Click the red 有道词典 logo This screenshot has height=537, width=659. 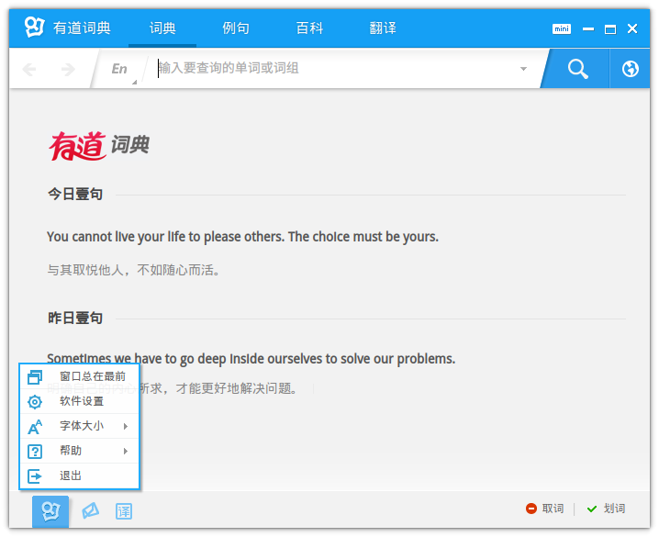click(99, 146)
